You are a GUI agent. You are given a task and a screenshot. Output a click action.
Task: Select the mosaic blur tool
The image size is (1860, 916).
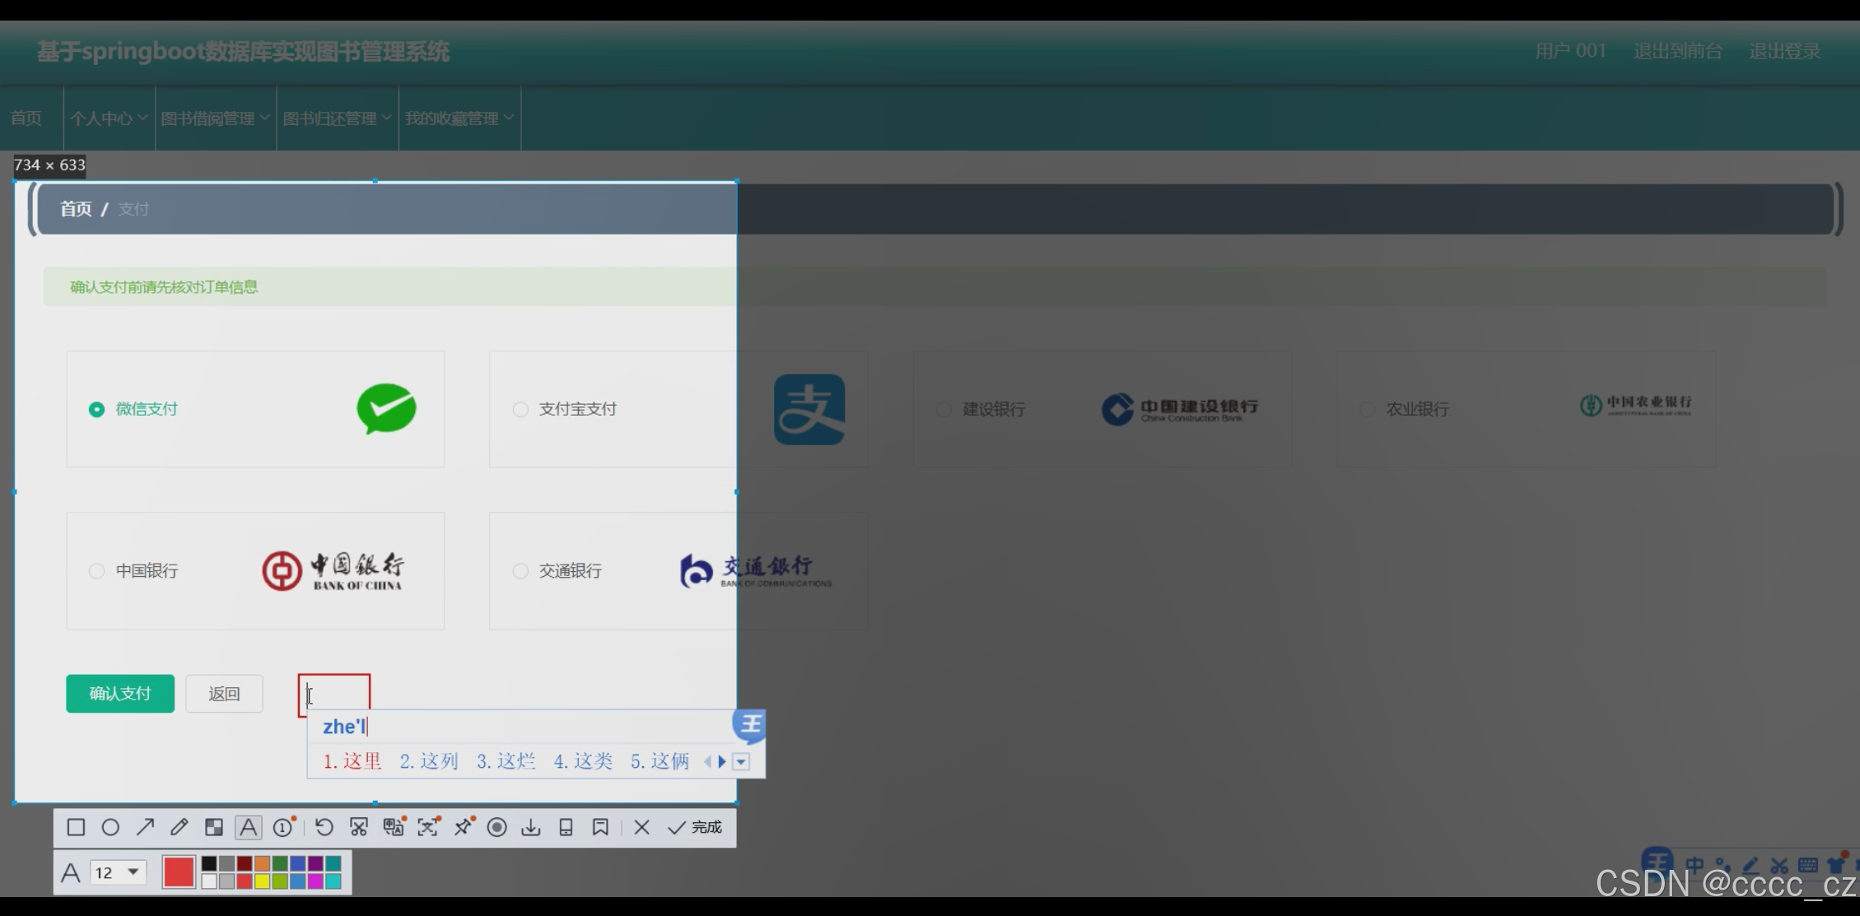(214, 827)
